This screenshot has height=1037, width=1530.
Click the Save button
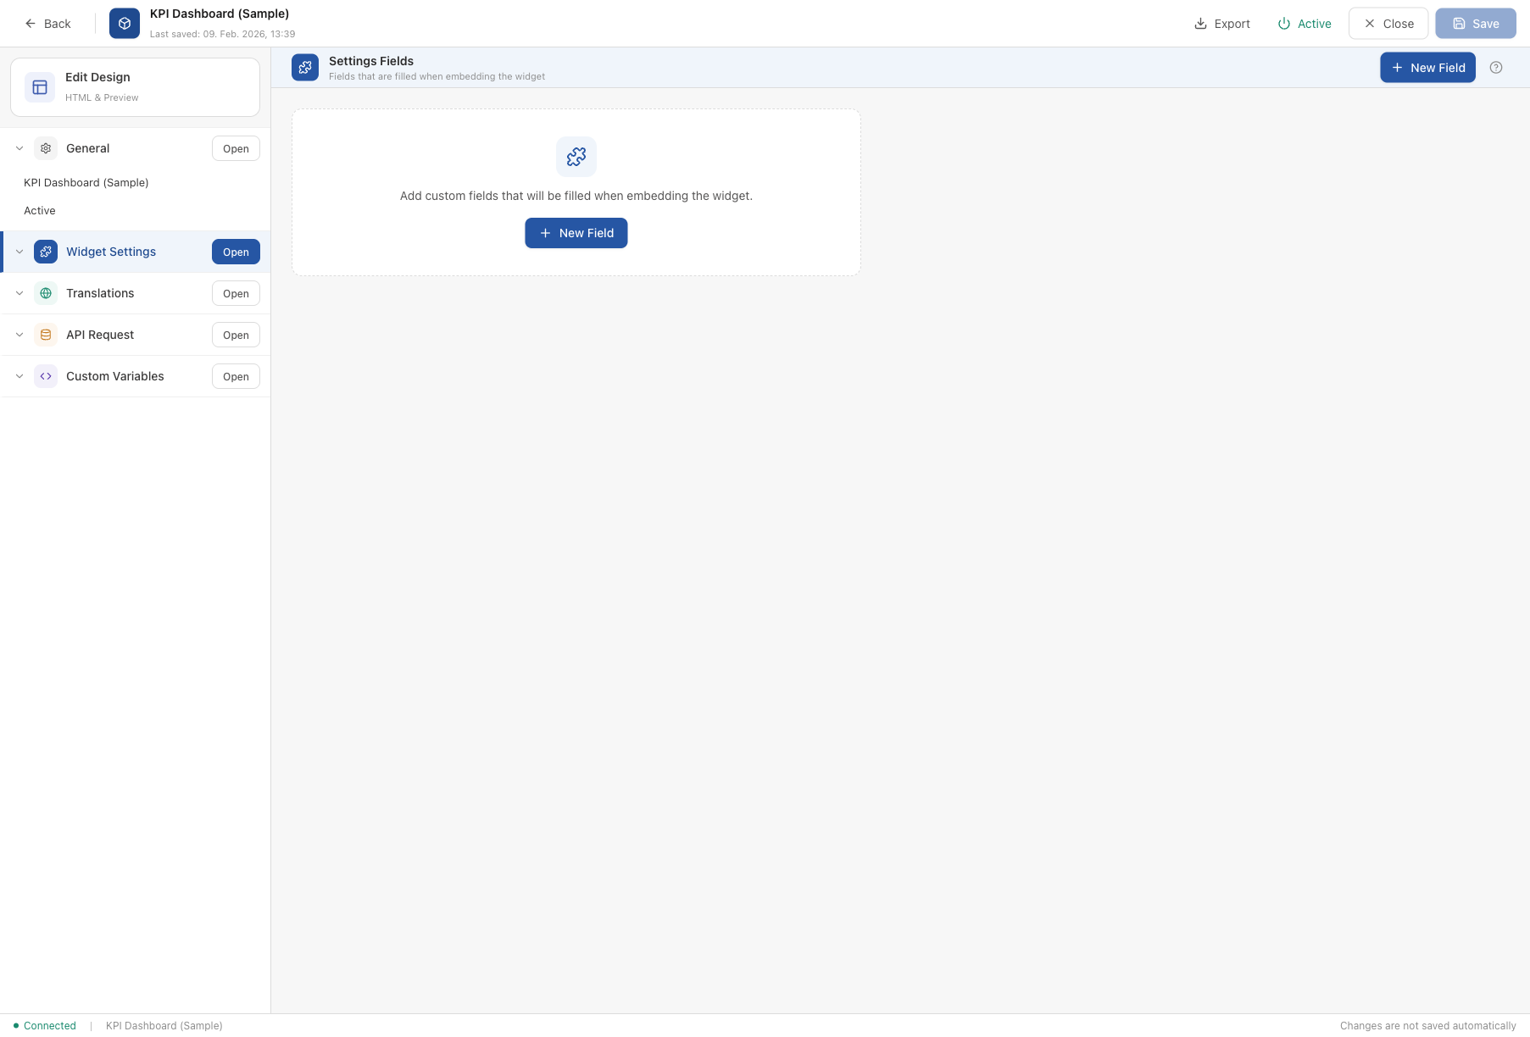[1476, 23]
